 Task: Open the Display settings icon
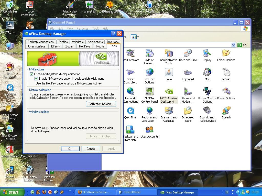(x=207, y=55)
